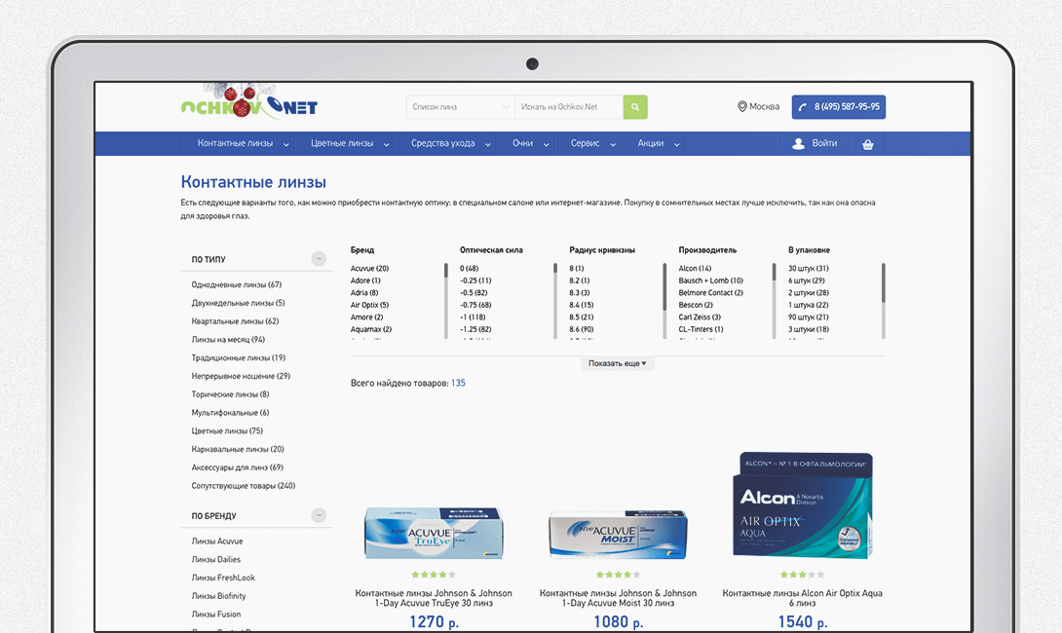Choose Линзы Biofinity brand link

pyautogui.click(x=218, y=596)
